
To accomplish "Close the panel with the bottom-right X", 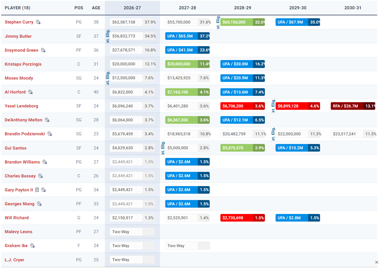I will [x=376, y=262].
